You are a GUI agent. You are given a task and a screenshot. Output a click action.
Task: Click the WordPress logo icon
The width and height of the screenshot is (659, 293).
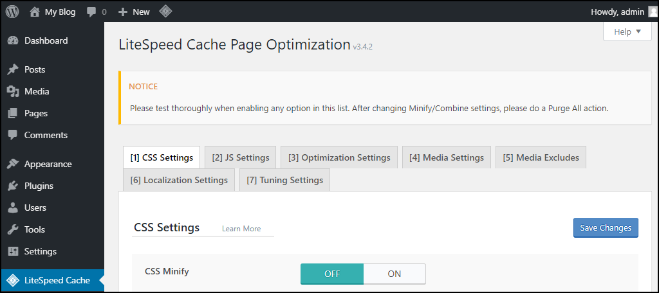(x=12, y=12)
